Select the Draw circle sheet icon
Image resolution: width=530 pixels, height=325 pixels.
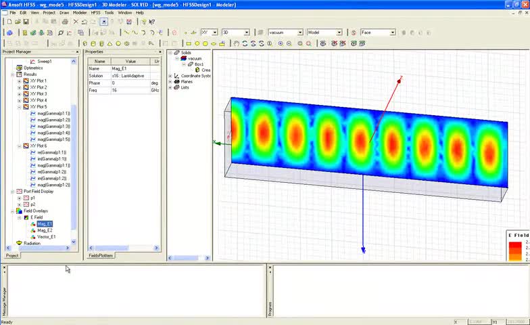pyautogui.click(x=197, y=43)
